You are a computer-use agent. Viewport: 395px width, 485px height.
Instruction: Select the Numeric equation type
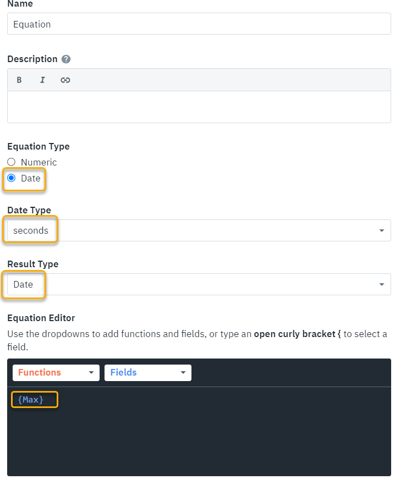pos(11,162)
